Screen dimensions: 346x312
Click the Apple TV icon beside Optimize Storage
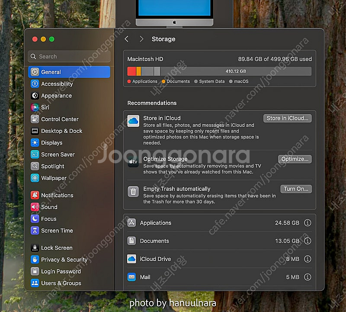pyautogui.click(x=133, y=162)
